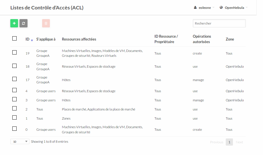Expand the OpenNebula zone dropdown
The height and width of the screenshot is (155, 263).
234,7
